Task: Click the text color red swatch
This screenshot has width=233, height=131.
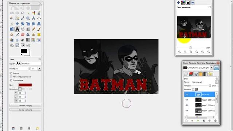Action: (25, 85)
